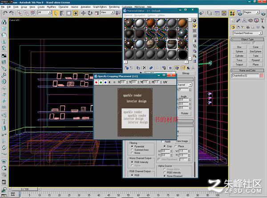Open the File menu
Image resolution: width=267 pixels, height=198 pixels.
tap(3, 7)
